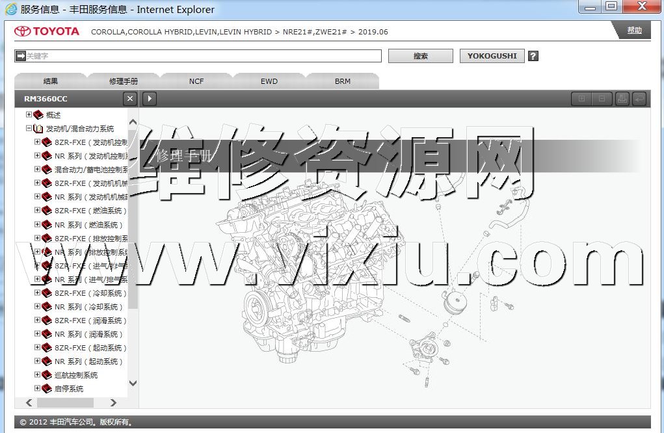The image size is (664, 433).
Task: Click the collapse-all minus icon in the viewer toolbar
Action: (x=602, y=99)
